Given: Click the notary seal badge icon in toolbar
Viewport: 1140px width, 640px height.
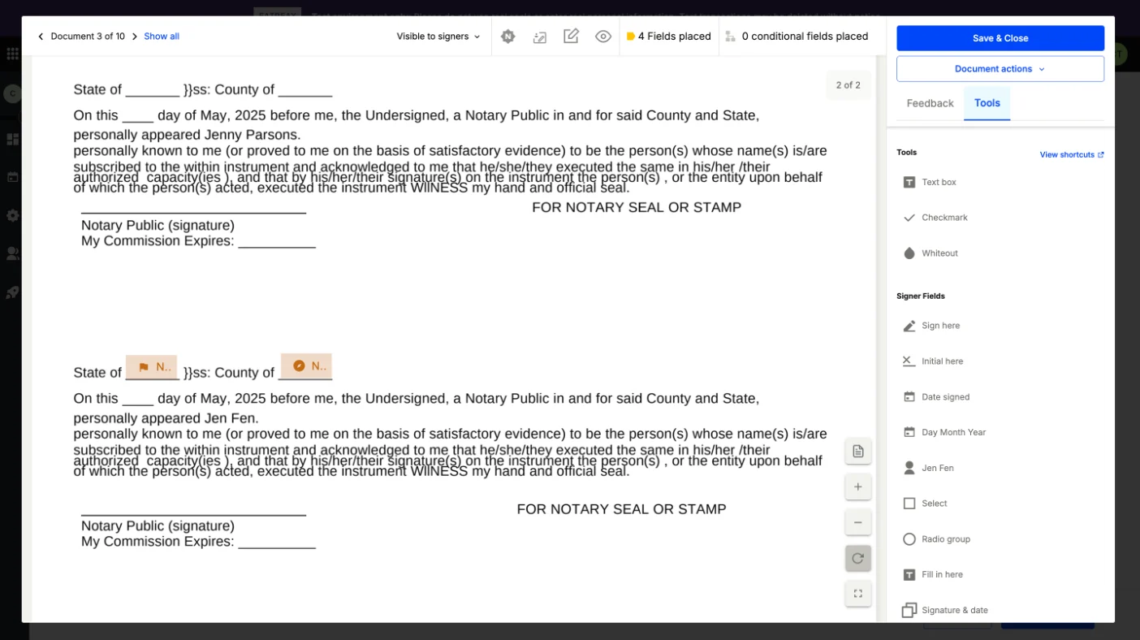Looking at the screenshot, I should coord(508,37).
